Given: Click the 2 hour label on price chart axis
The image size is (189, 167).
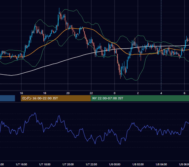Looking at the screenshot, I should coord(138,93).
